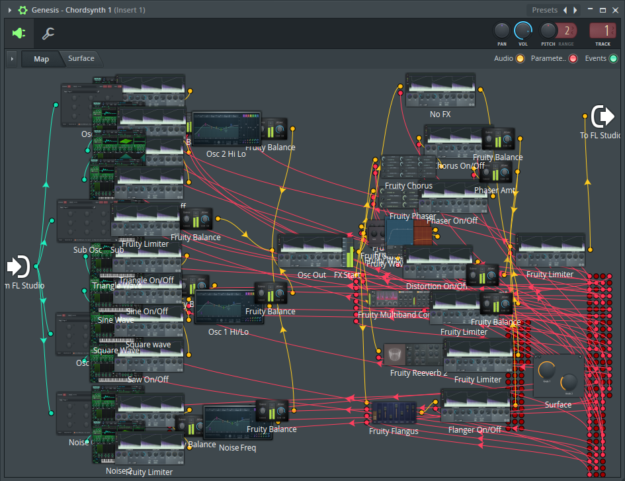
Task: Select Fruity Balance node beside Osc 2 Hi Lo
Action: (274, 130)
